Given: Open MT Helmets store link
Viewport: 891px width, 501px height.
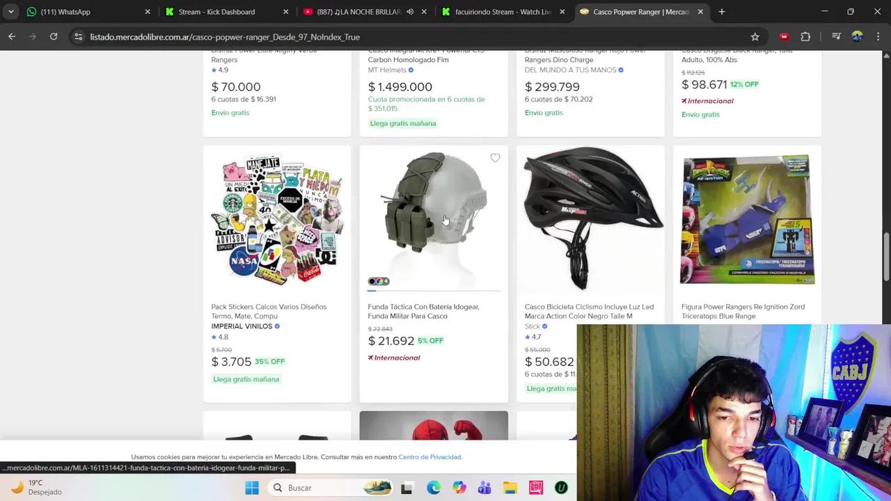Looking at the screenshot, I should [387, 70].
